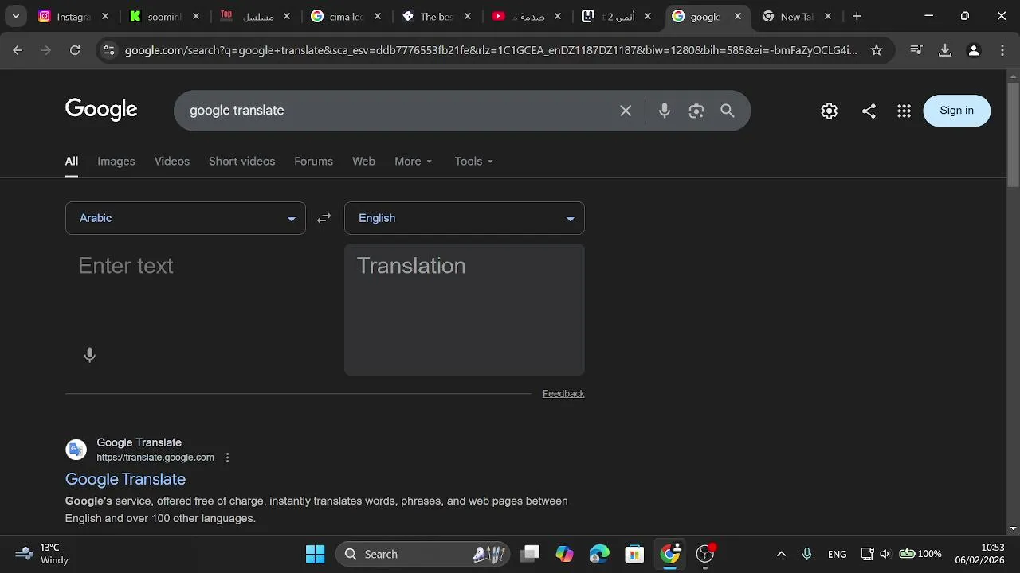Start voice search with microphone icon

(x=665, y=111)
